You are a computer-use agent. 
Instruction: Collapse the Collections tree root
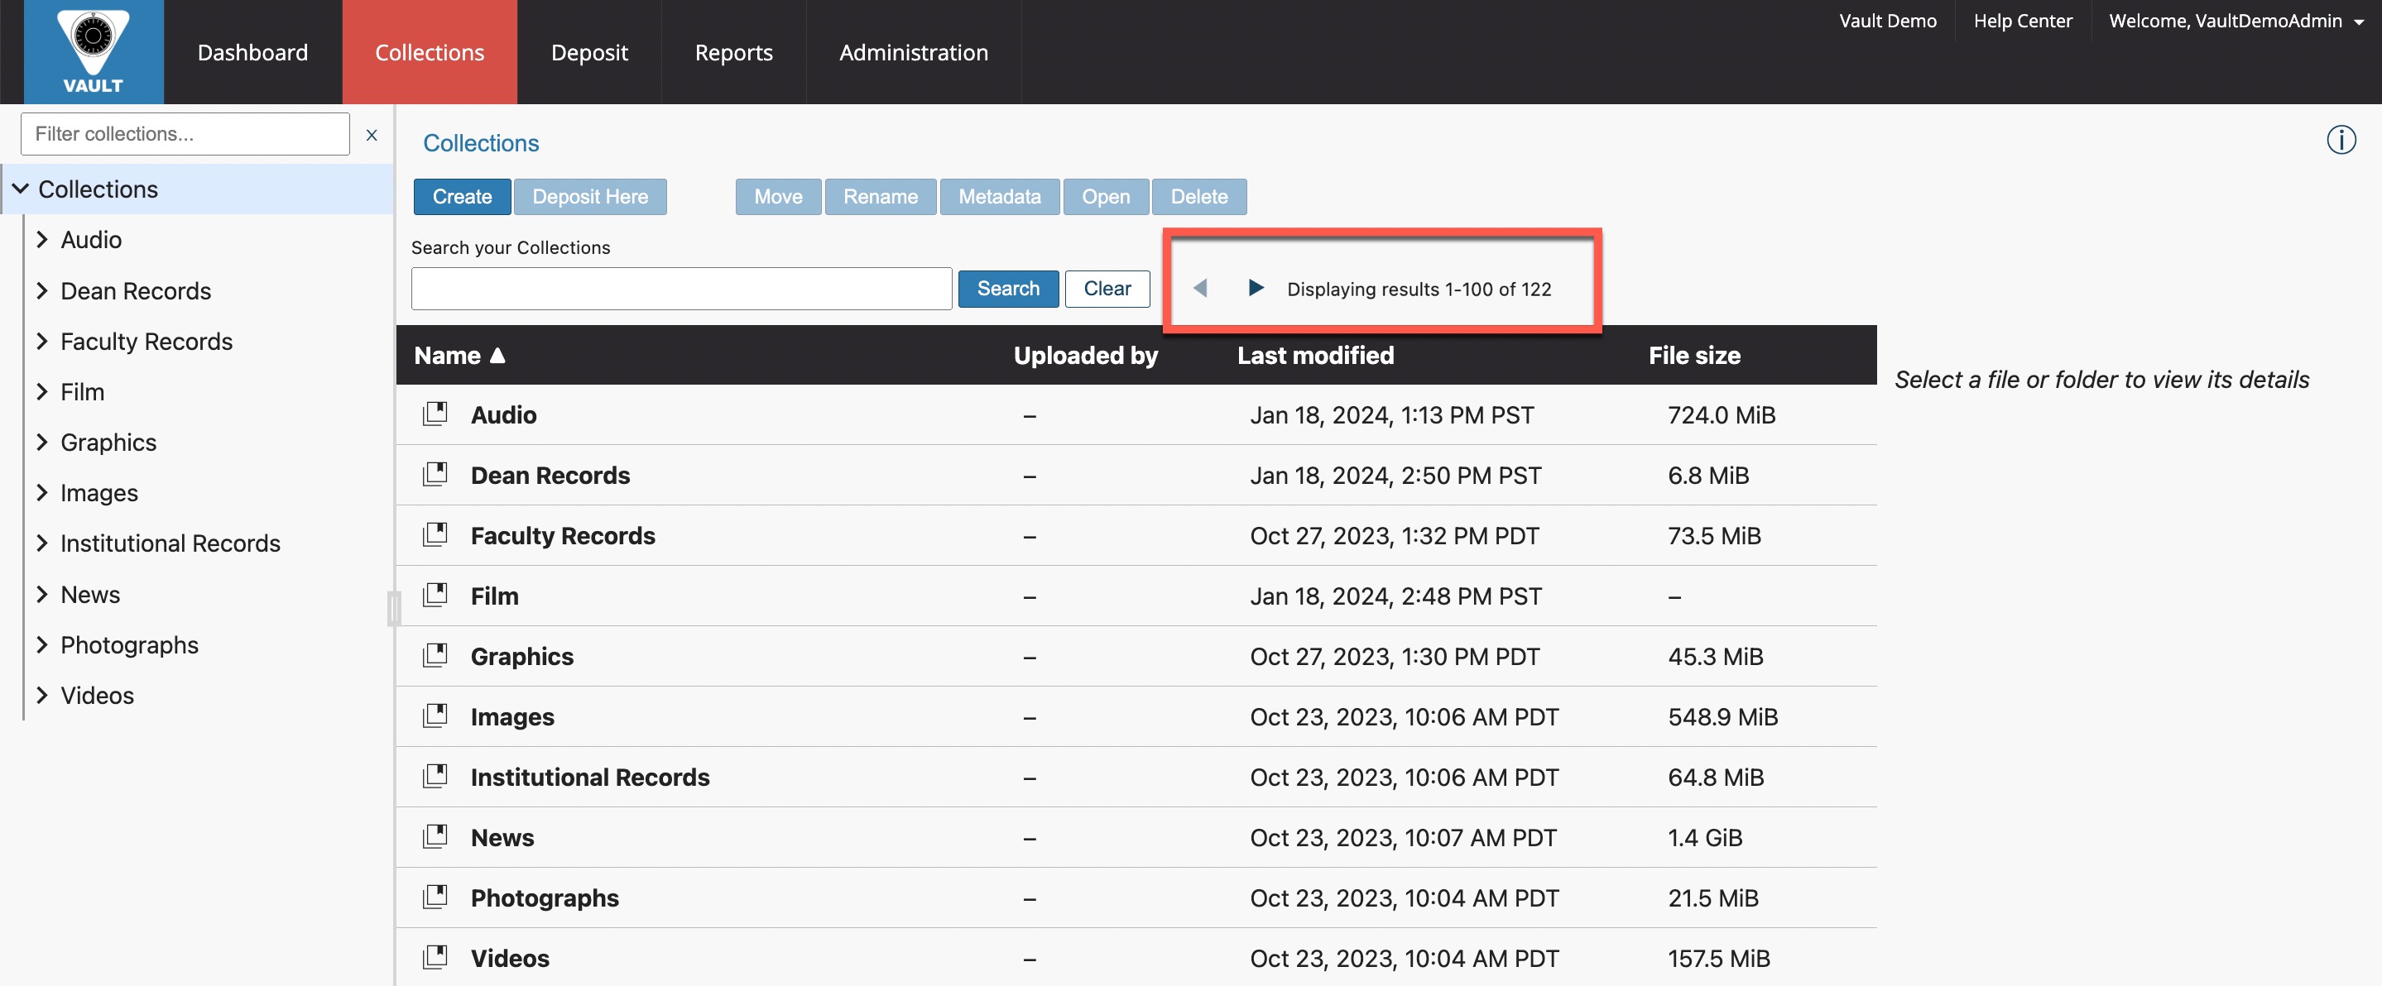(x=21, y=189)
